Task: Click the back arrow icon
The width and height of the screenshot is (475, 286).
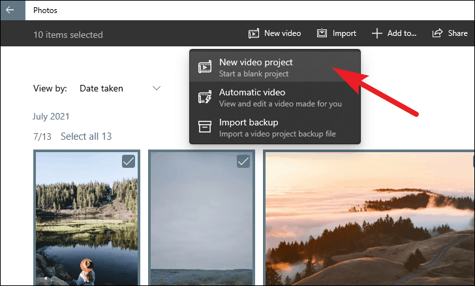Action: [x=10, y=10]
